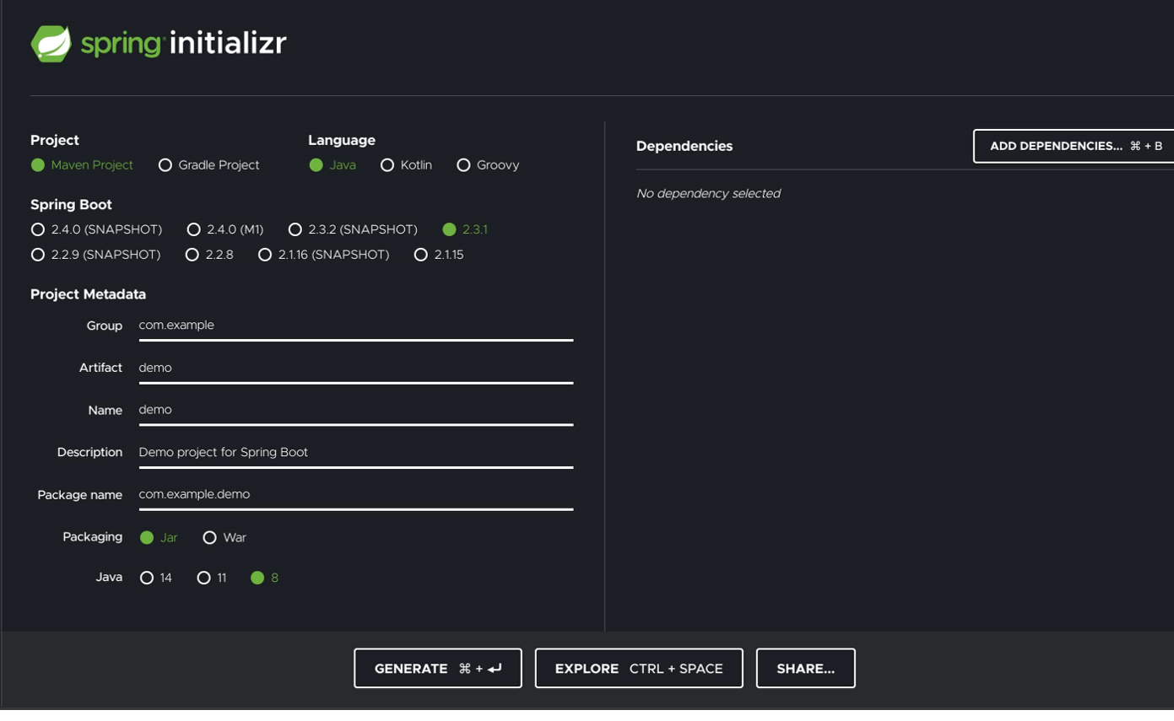1174x721 pixels.
Task: Choose Kotlin as the language
Action: tap(387, 165)
